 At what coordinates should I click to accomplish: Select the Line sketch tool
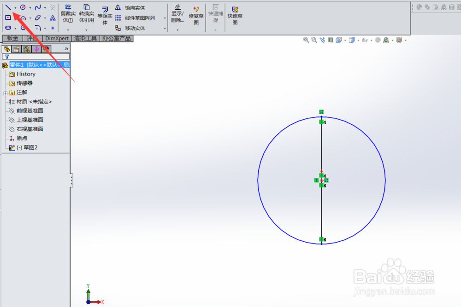pos(8,7)
